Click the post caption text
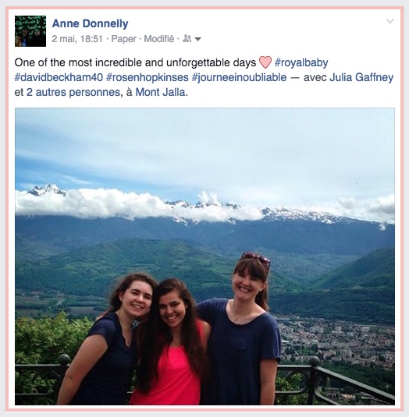The width and height of the screenshot is (409, 417). point(135,63)
